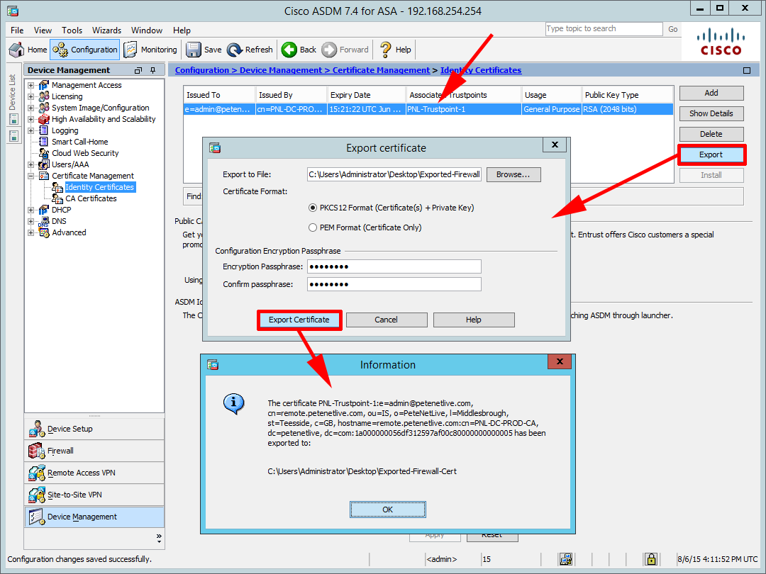Viewport: 766px width, 574px height.
Task: Select Smart Call-Home in the tree
Action: [x=79, y=142]
